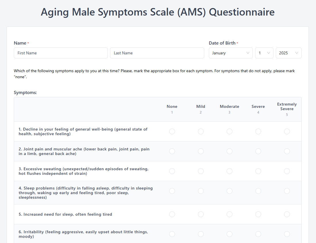This screenshot has width=316, height=243.
Task: Select Mild for increased need for sleep
Action: pyautogui.click(x=201, y=214)
